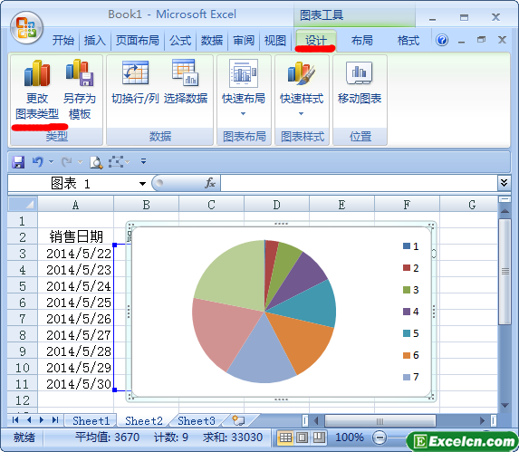This screenshot has width=519, height=452.
Task: Click the name box showing 图表 1
Action: pos(72,183)
